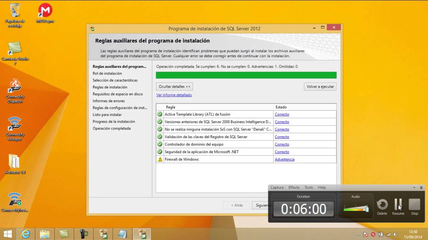
Task: Open Correcto link for Active Template Library row
Action: point(282,114)
